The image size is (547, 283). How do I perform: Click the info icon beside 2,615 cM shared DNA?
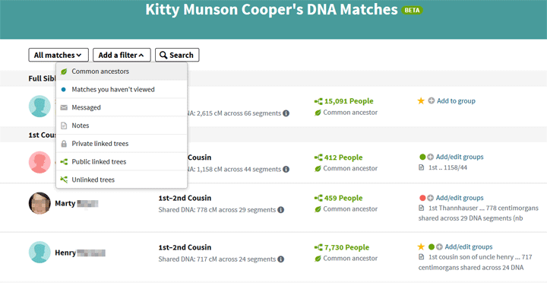coord(286,113)
